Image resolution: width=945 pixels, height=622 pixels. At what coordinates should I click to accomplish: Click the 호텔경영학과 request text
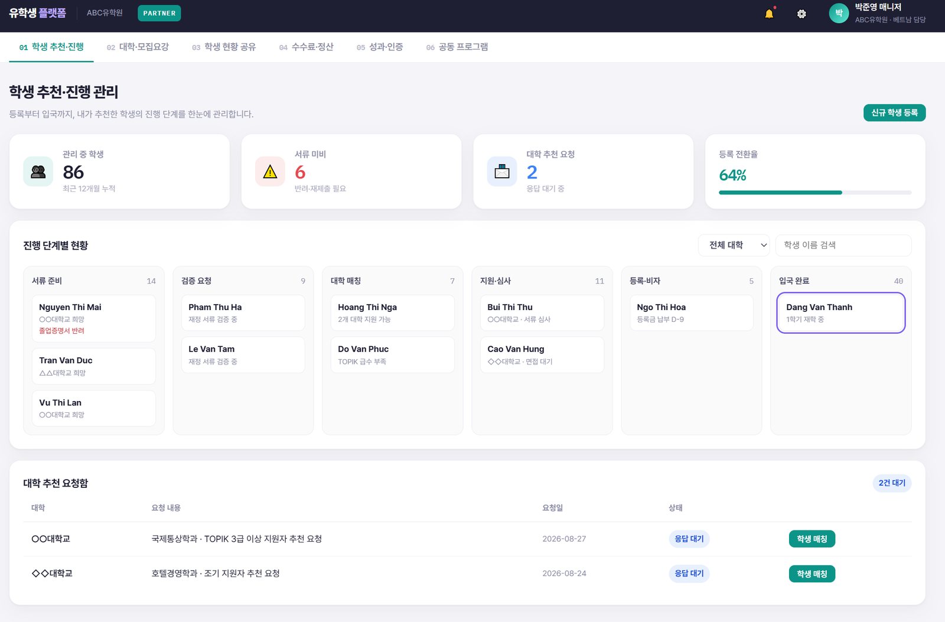point(216,574)
